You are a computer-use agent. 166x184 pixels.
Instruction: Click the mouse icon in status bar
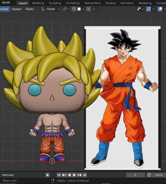coord(53,181)
